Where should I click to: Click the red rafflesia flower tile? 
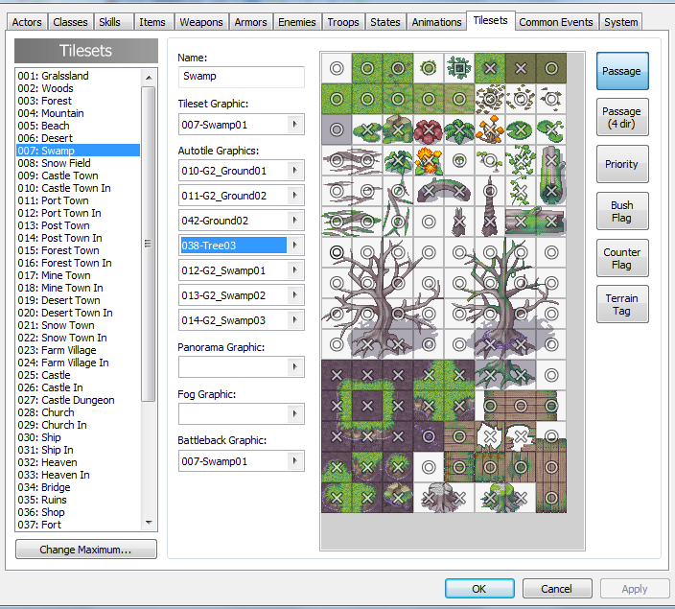click(x=429, y=129)
